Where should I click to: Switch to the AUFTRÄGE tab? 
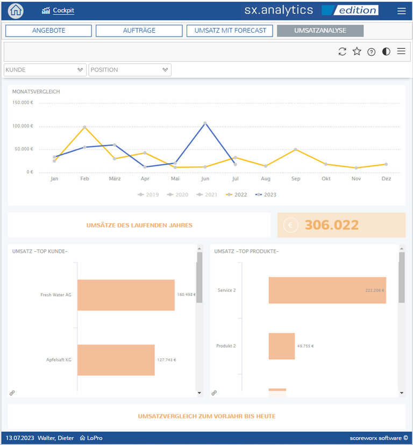click(139, 31)
